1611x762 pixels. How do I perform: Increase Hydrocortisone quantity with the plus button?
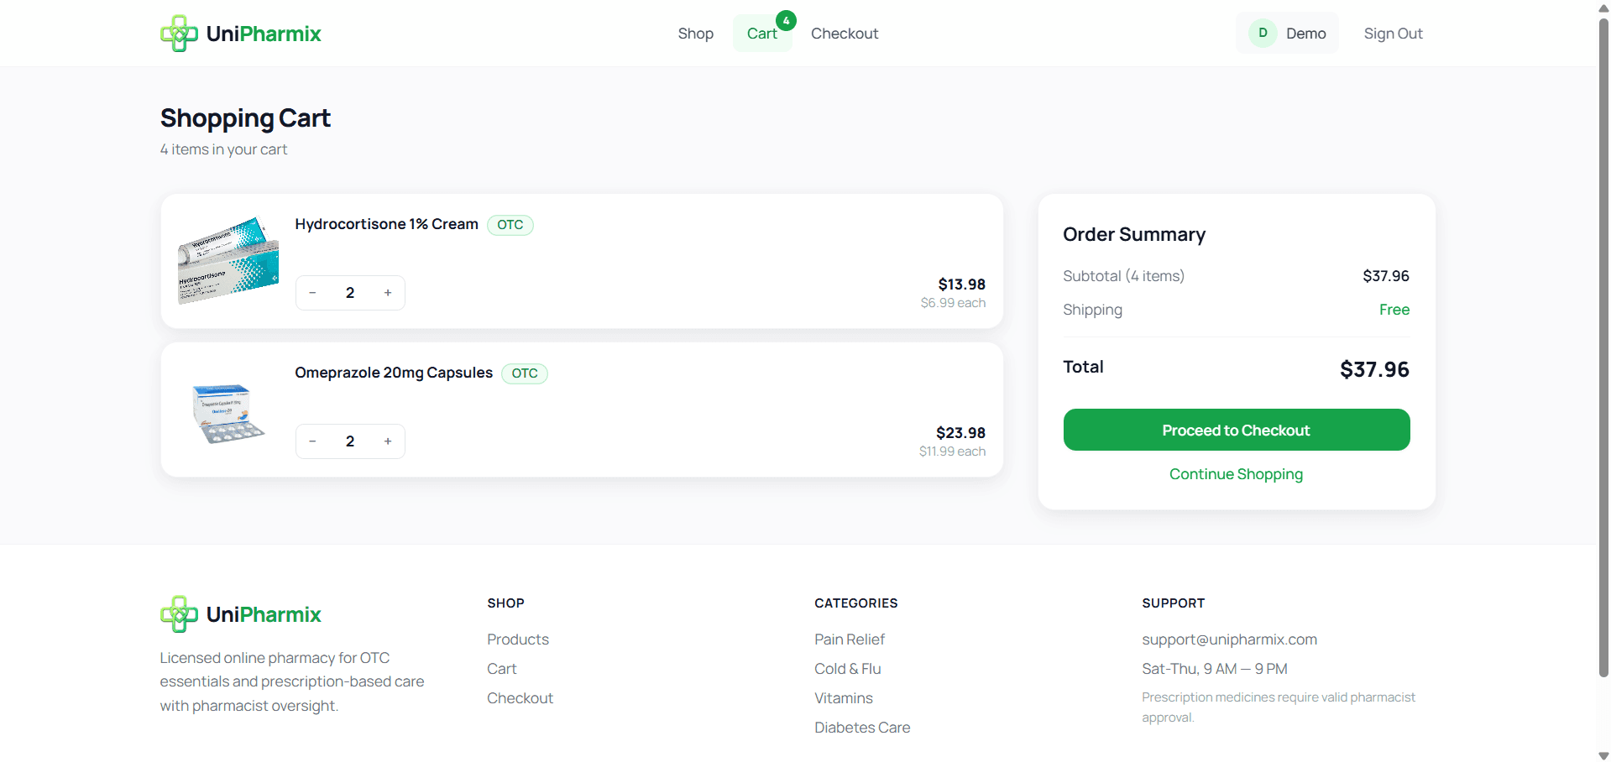(388, 292)
